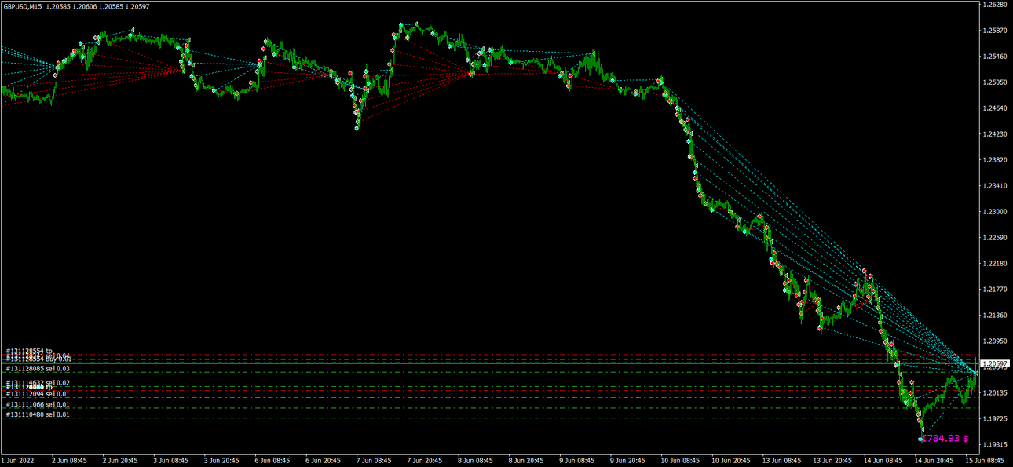Click the 1.25460 price scale value

(994, 57)
